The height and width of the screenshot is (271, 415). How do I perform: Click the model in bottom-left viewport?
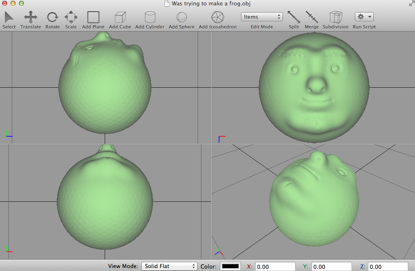[105, 197]
